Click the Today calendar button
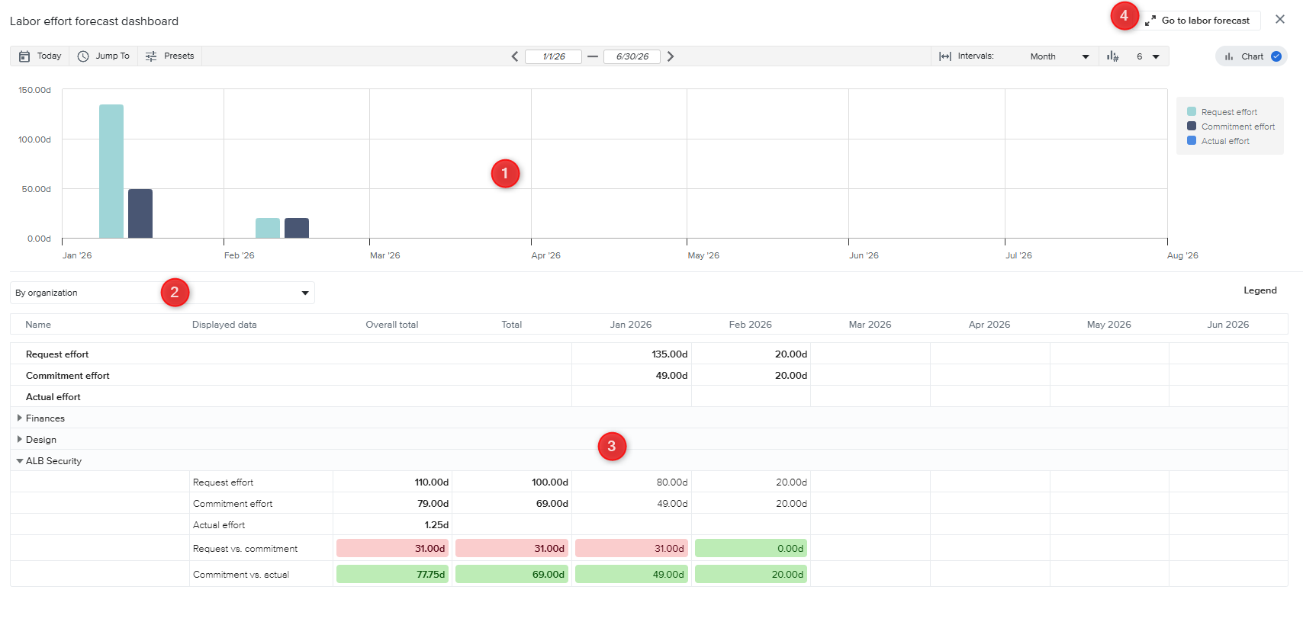1303x641 pixels. pyautogui.click(x=40, y=56)
